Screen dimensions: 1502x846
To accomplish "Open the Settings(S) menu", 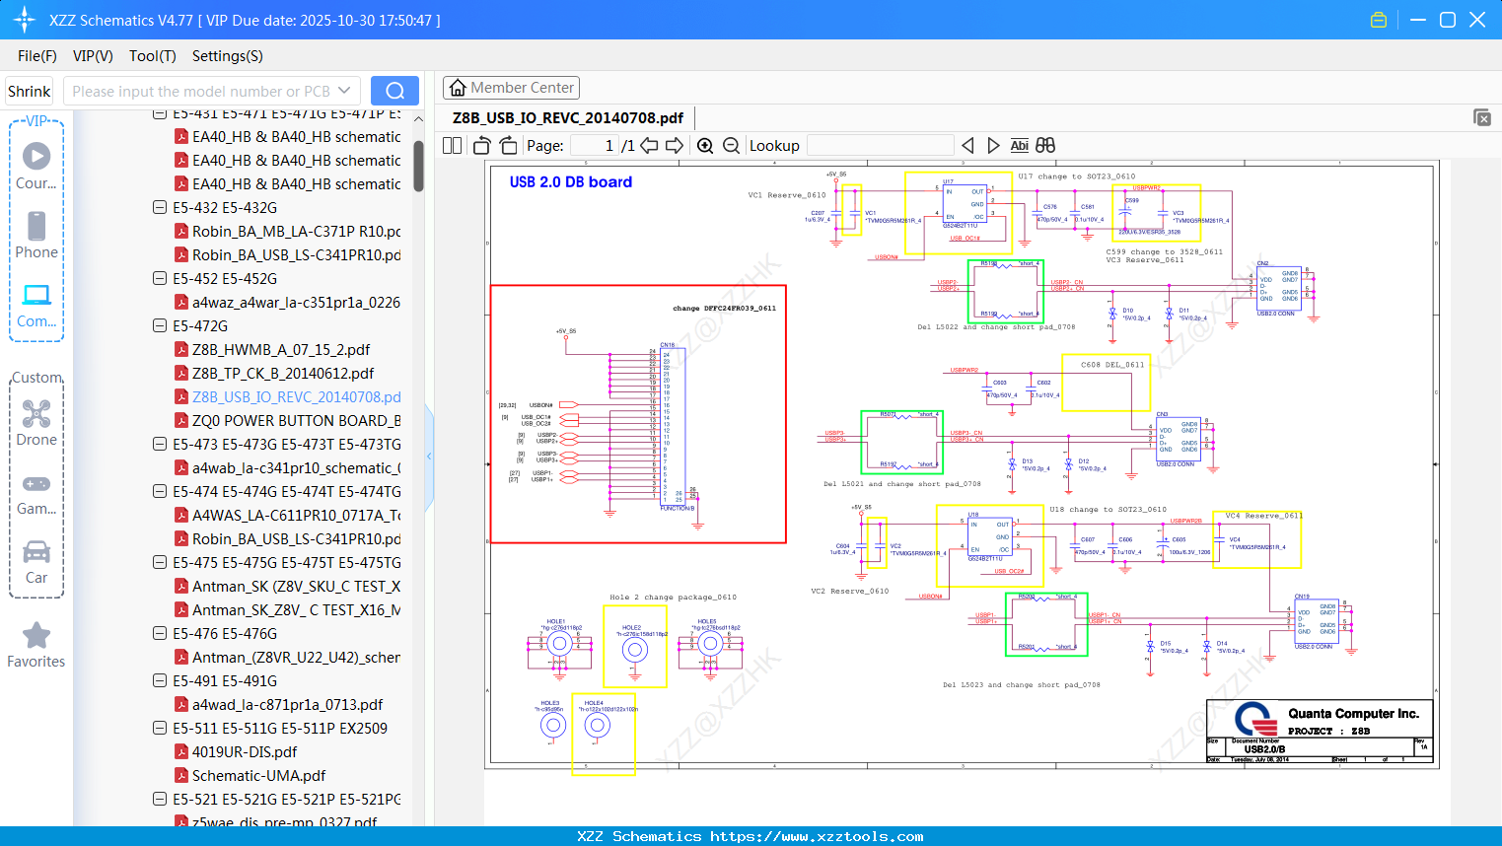I will (x=227, y=56).
